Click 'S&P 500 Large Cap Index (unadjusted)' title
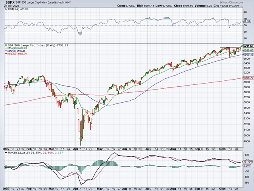 click(40, 3)
